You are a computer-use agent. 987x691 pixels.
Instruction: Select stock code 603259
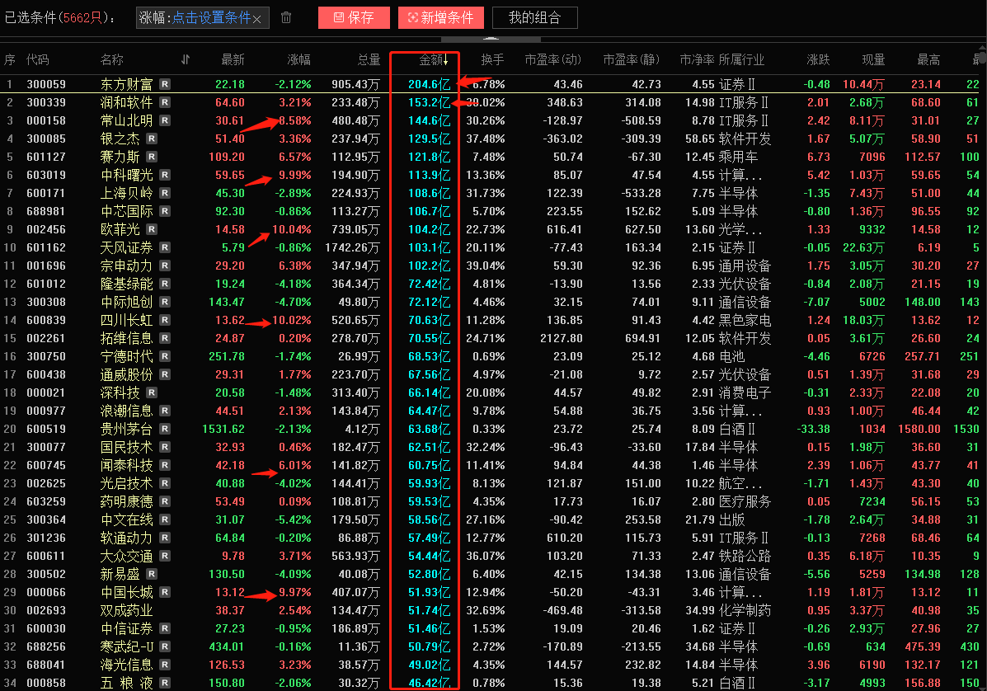click(46, 501)
